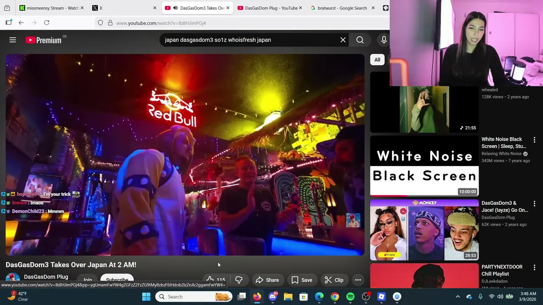Click the video player area

[x=185, y=154]
